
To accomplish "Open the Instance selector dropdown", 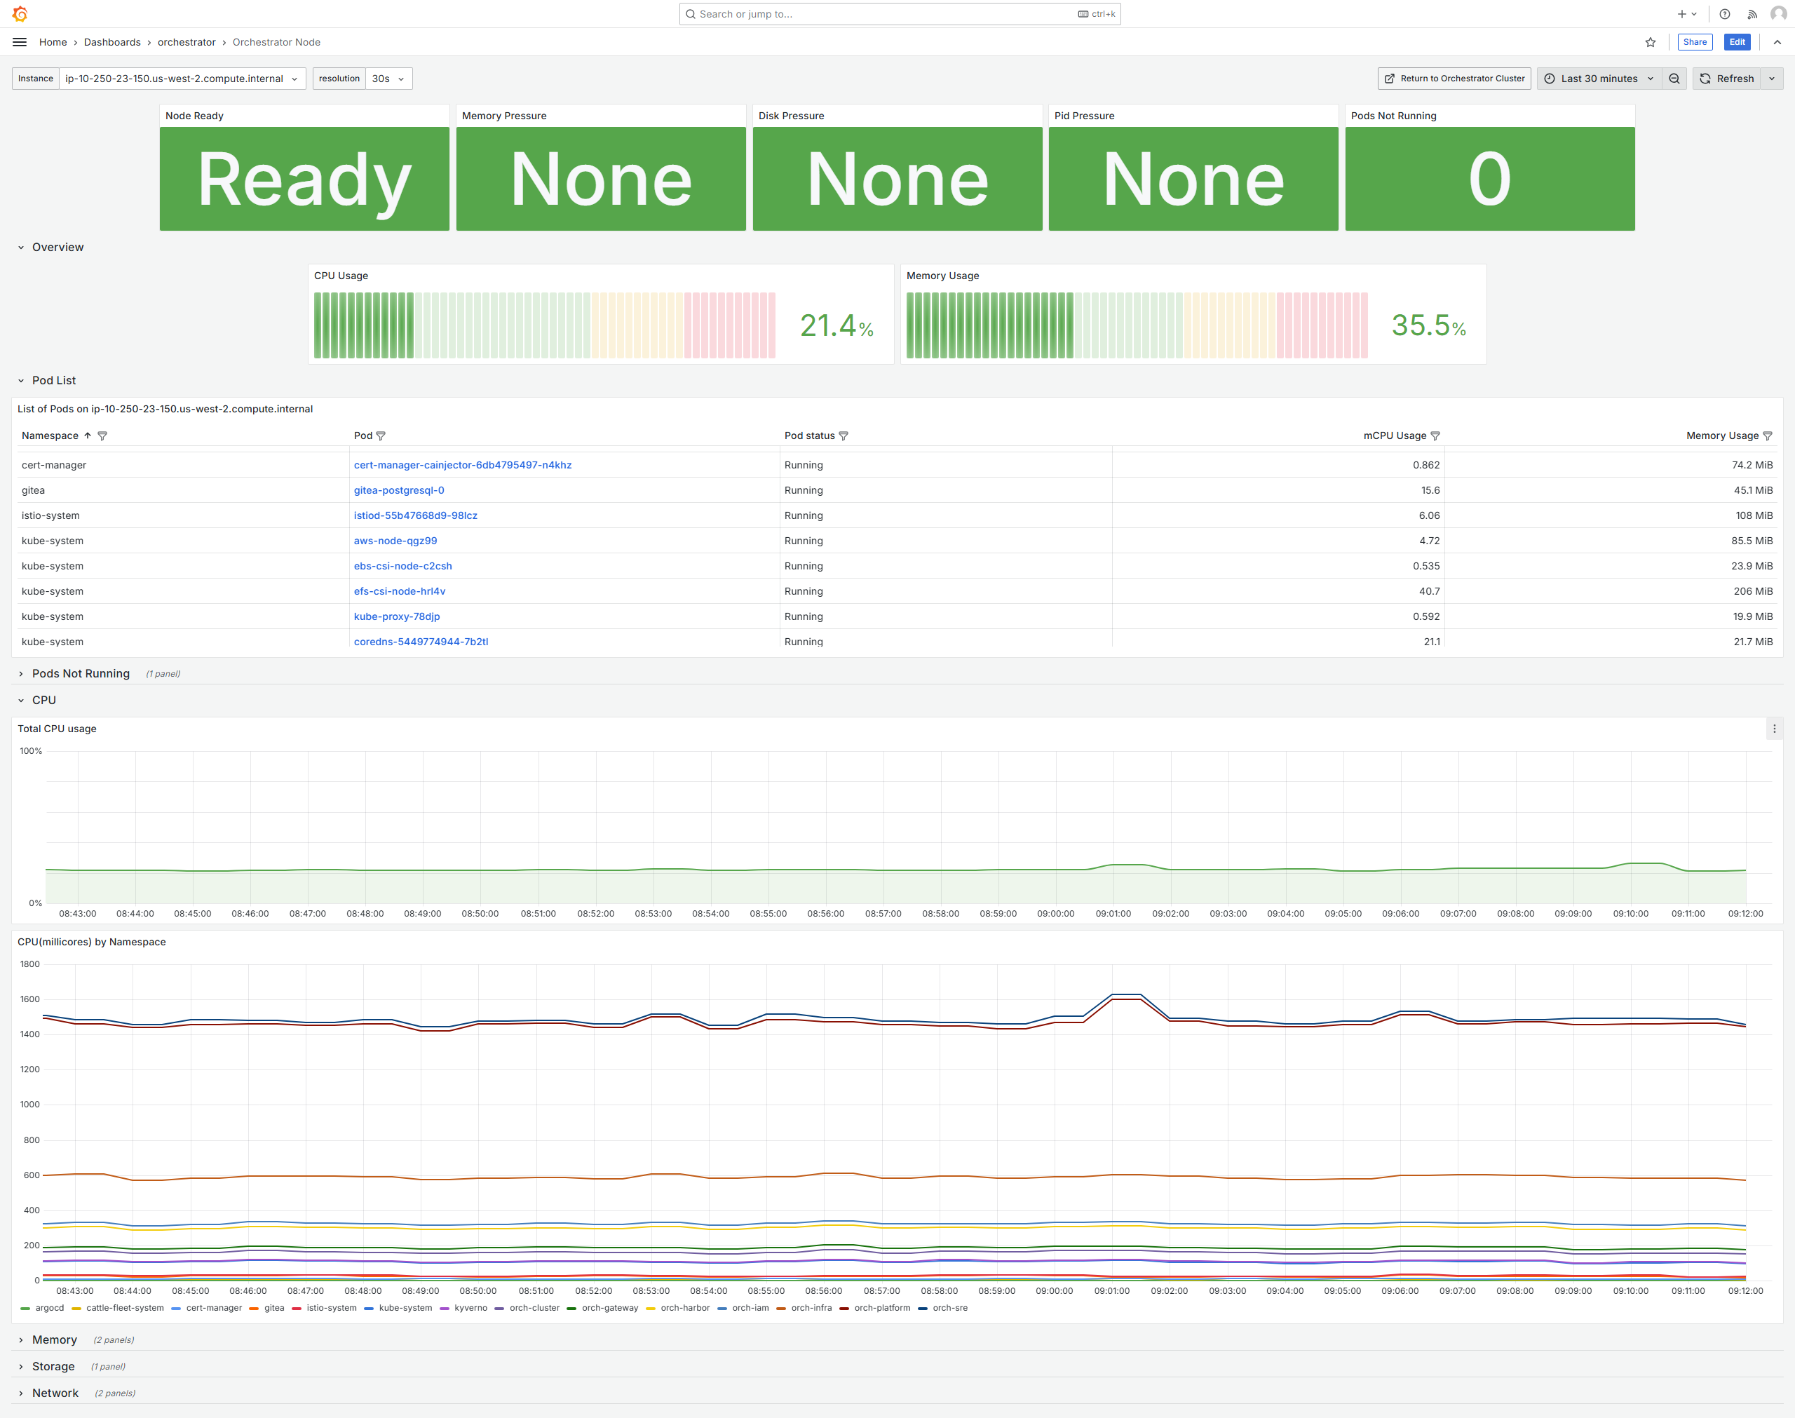I will [181, 79].
